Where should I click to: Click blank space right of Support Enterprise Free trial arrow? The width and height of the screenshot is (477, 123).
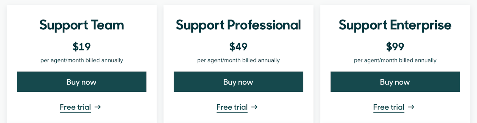(x=441, y=107)
